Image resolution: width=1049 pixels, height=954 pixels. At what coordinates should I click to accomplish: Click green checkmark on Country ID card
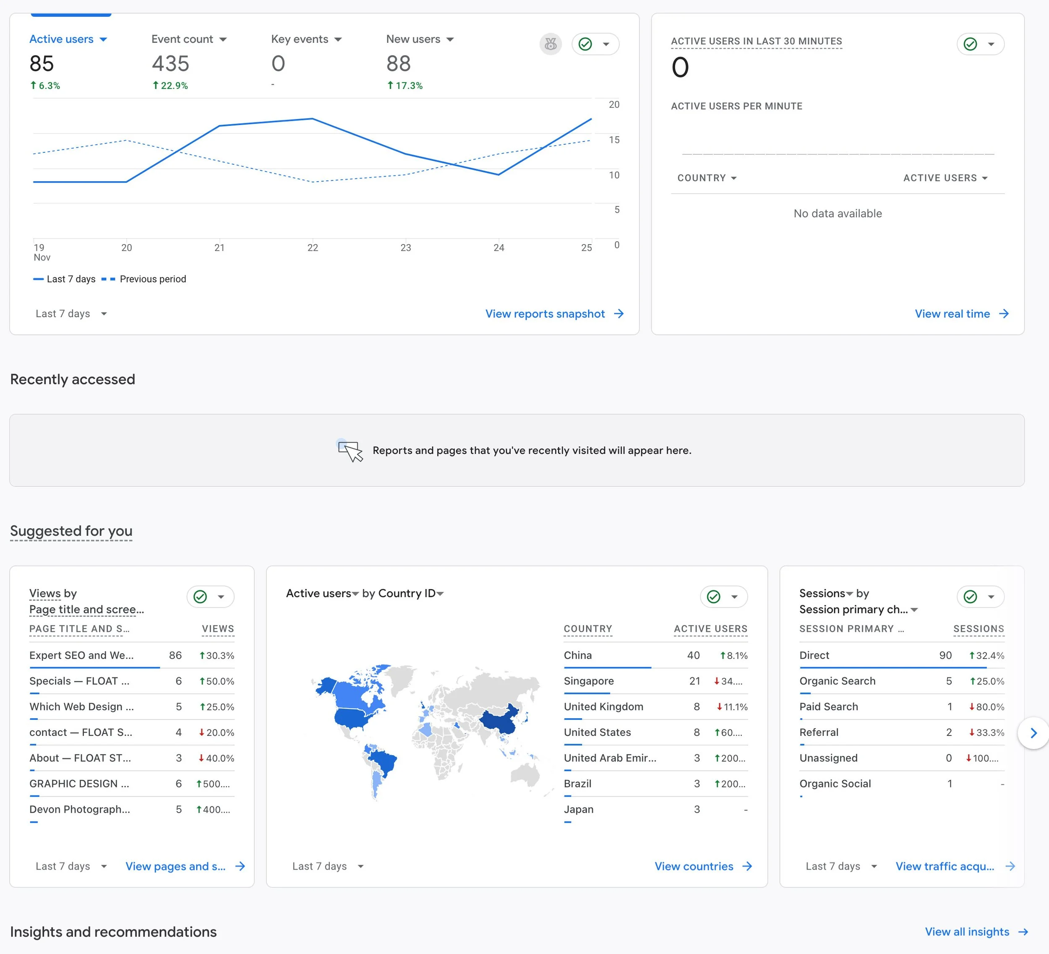(x=713, y=597)
